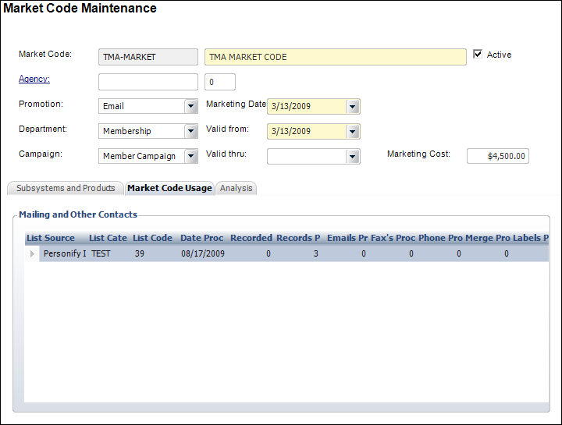The height and width of the screenshot is (425, 562).
Task: Open the Marketing Date picker arrow
Action: (353, 107)
